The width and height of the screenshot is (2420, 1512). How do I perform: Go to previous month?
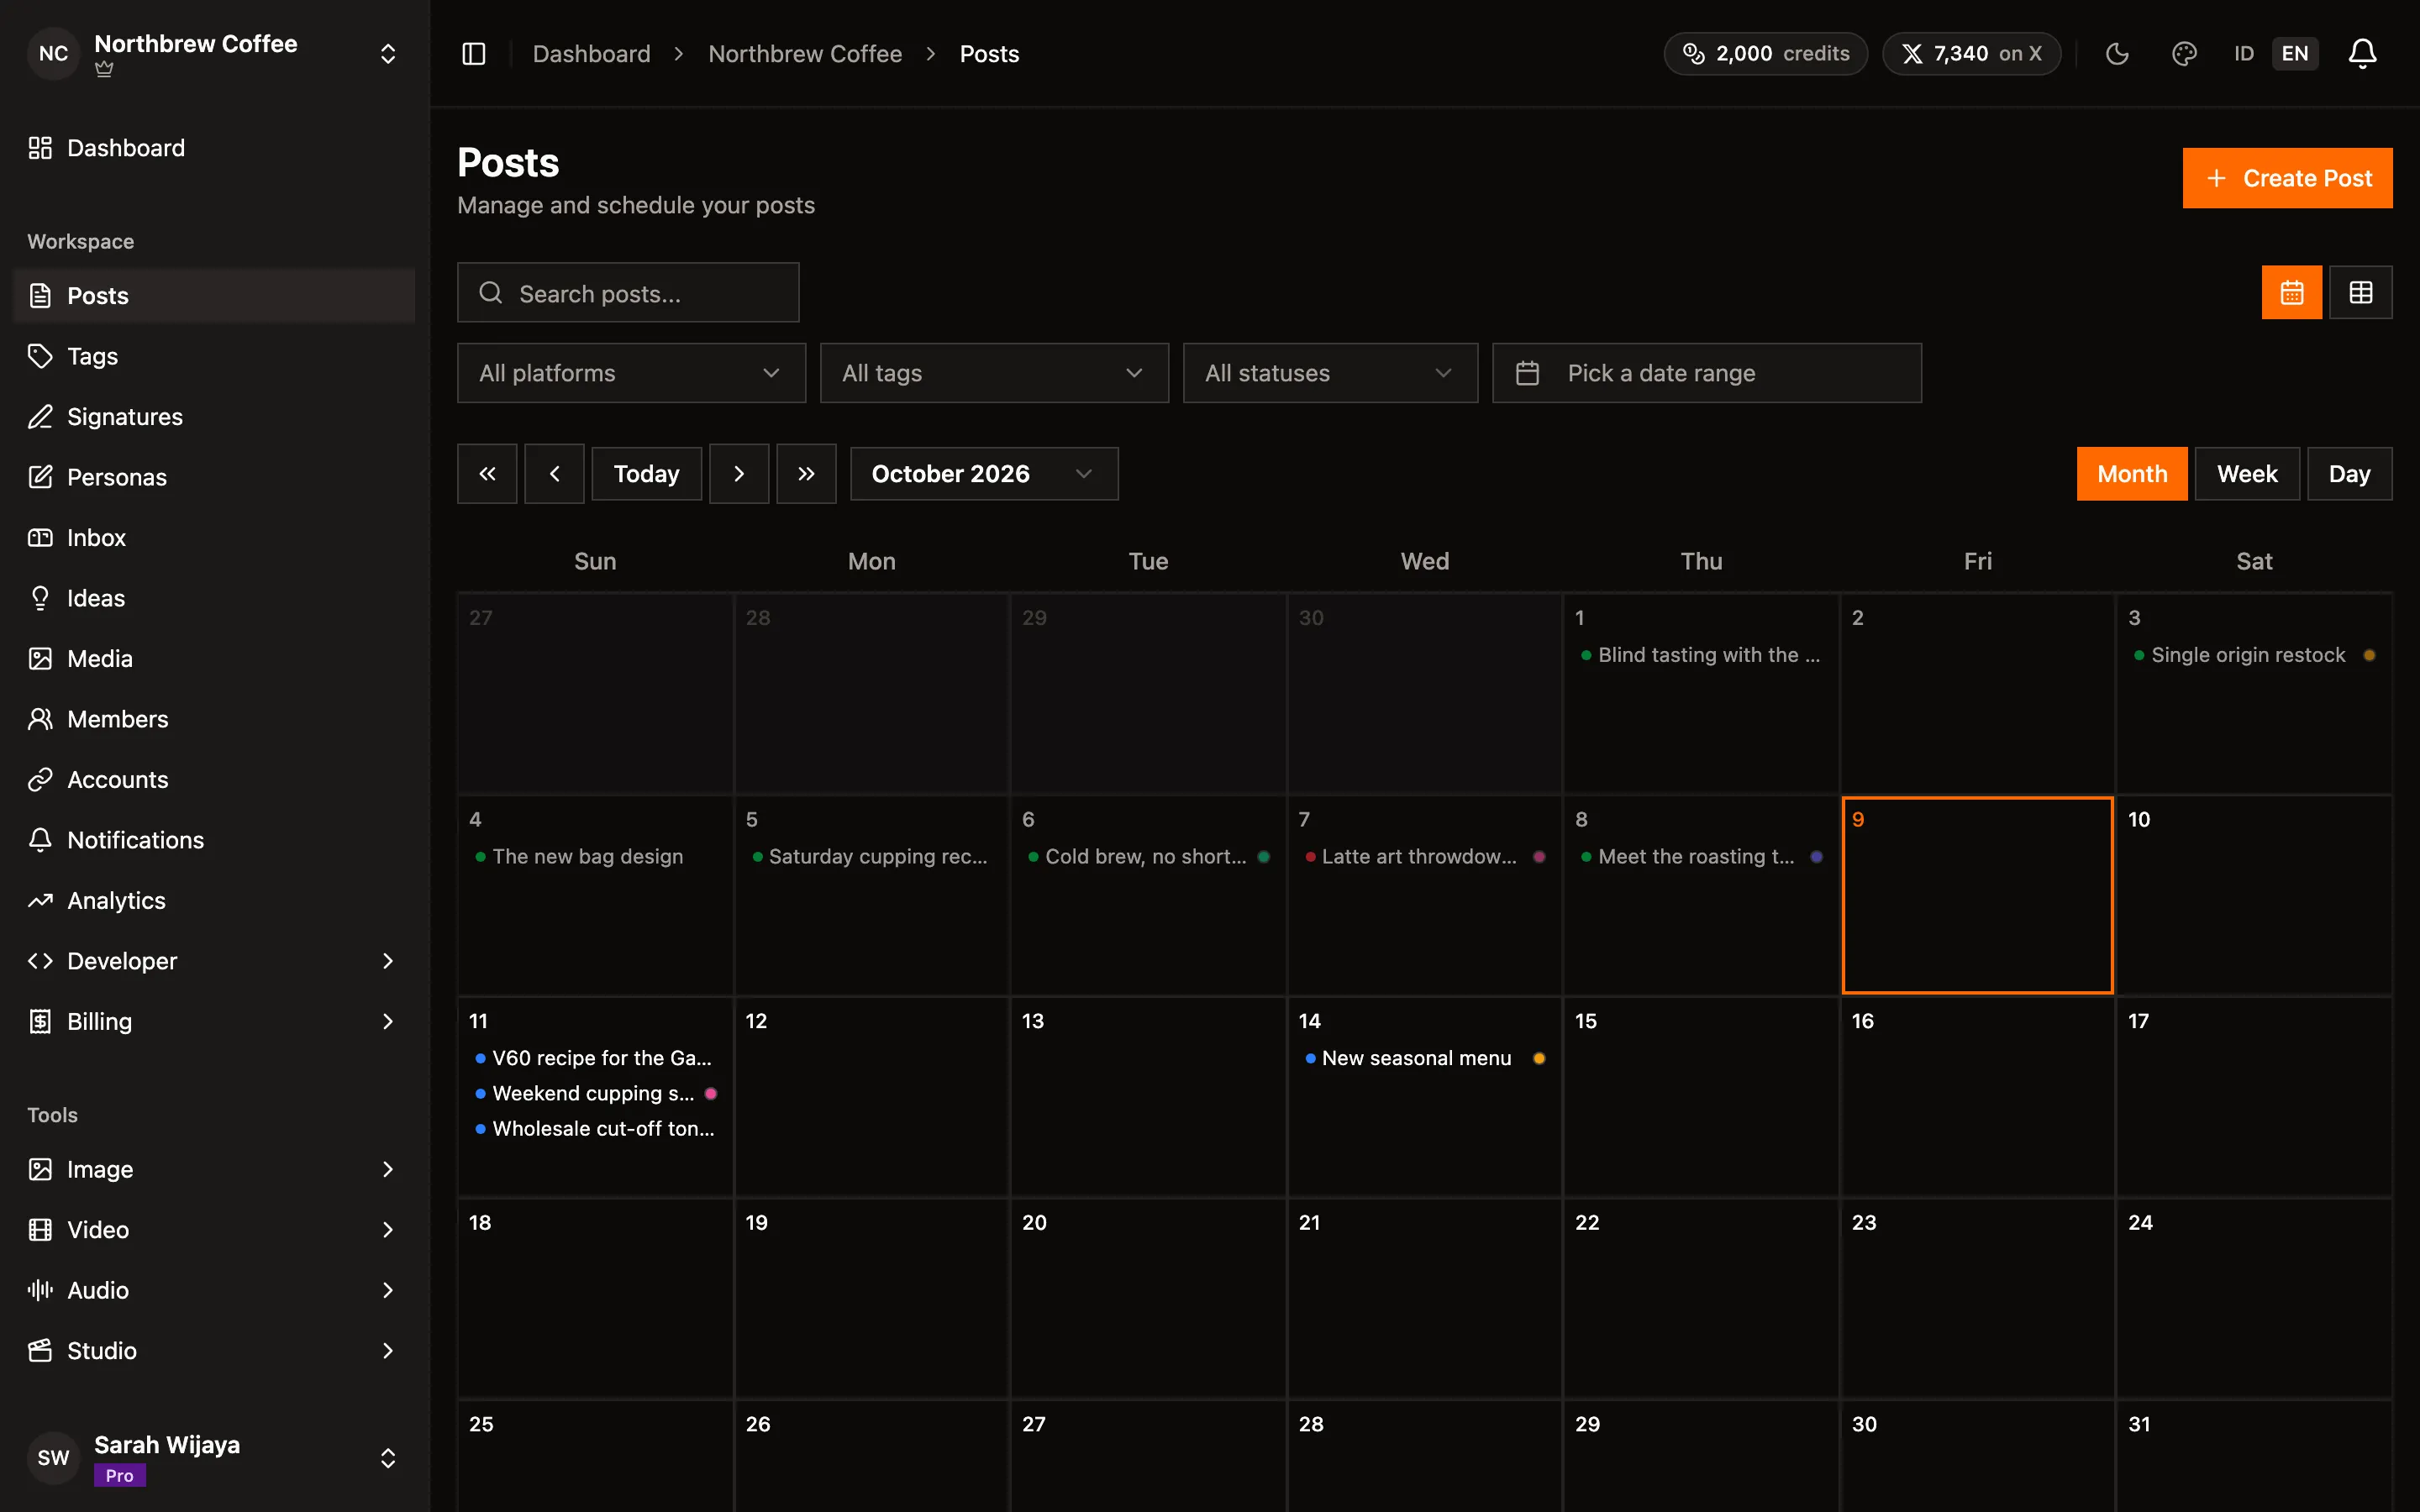(554, 474)
